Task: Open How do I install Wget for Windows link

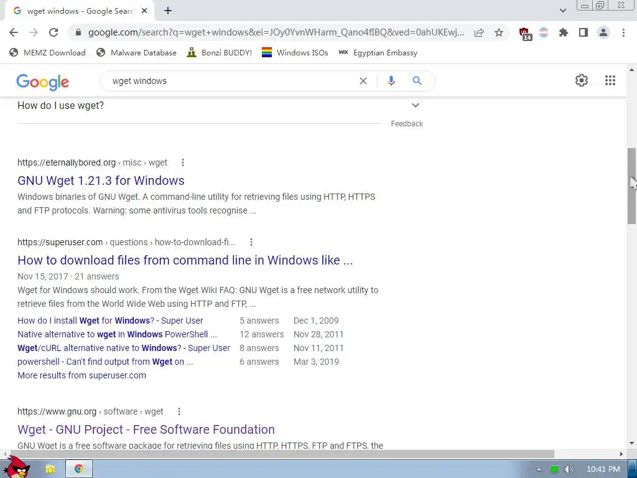Action: point(110,321)
